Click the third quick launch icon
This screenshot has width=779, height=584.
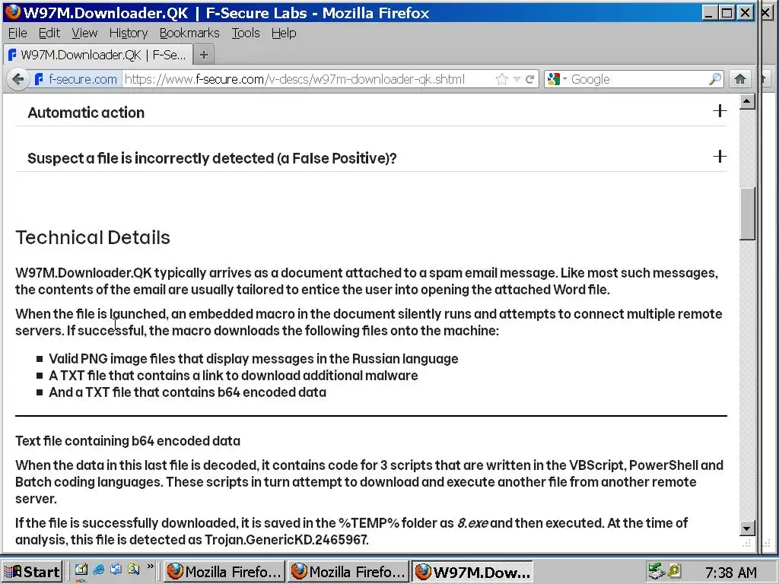click(116, 569)
